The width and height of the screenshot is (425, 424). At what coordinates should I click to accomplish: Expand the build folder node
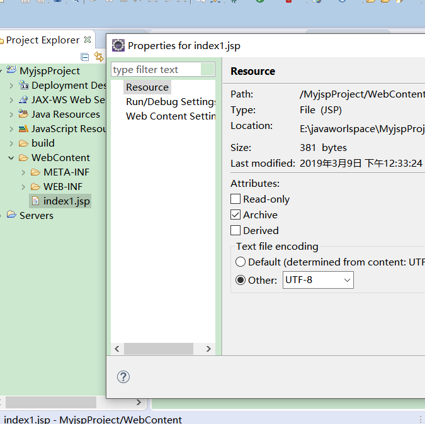[11, 143]
